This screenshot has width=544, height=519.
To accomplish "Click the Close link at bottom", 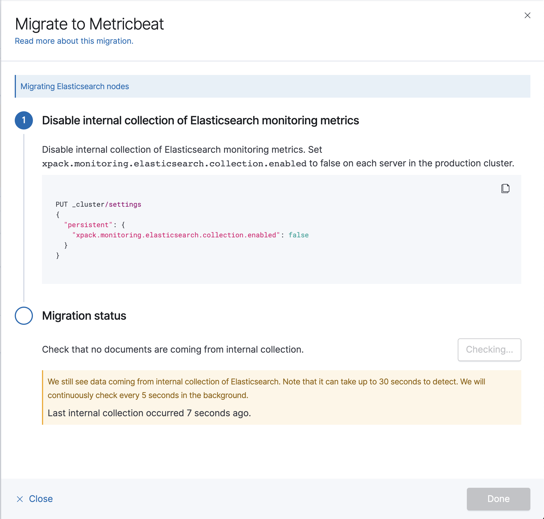I will (x=35, y=499).
